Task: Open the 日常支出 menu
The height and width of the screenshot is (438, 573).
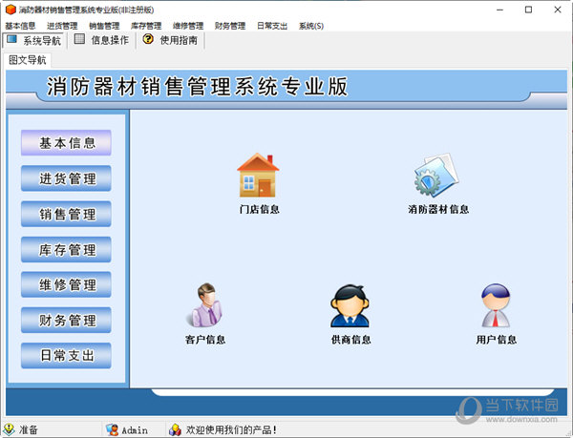Action: pos(272,26)
